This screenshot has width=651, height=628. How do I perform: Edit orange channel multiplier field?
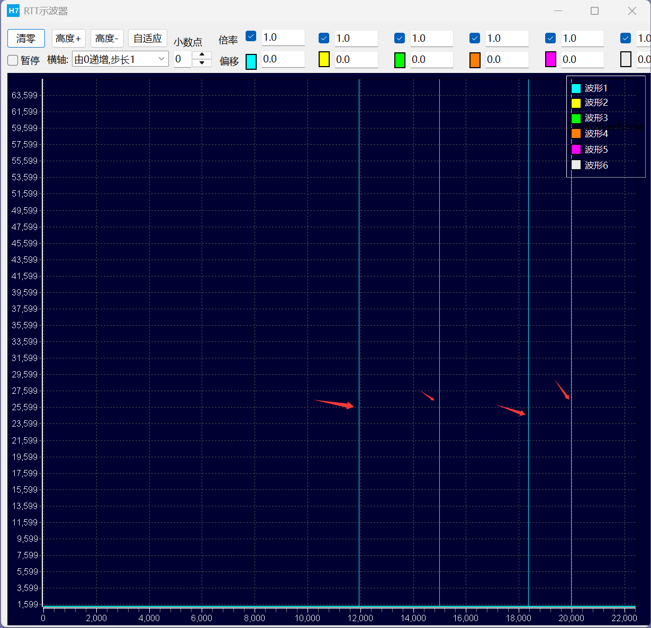pos(507,39)
